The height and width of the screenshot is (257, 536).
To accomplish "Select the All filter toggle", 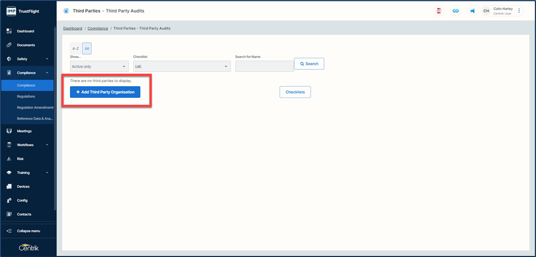I will (x=87, y=49).
